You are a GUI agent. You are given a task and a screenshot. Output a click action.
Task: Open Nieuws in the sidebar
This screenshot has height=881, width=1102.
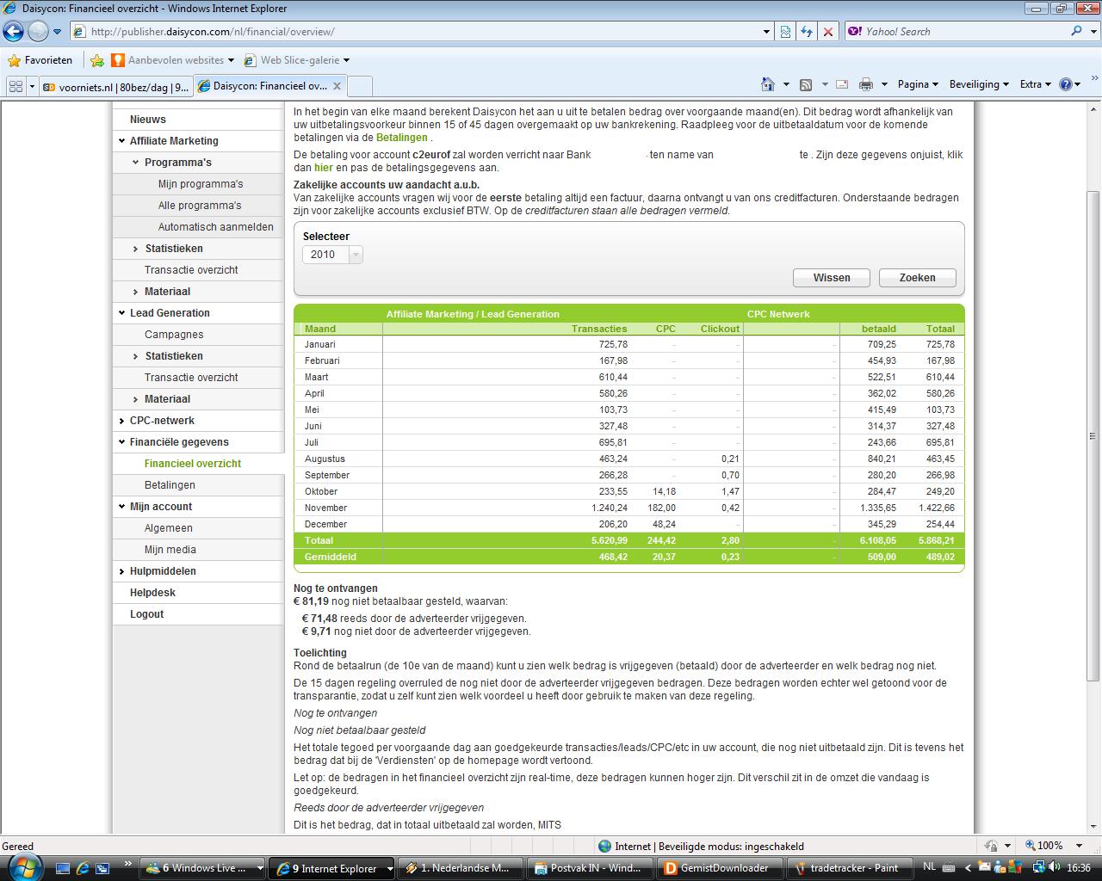[148, 120]
